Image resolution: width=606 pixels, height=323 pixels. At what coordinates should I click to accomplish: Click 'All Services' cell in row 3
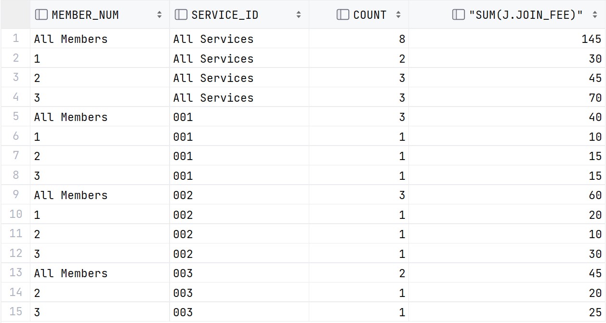239,78
